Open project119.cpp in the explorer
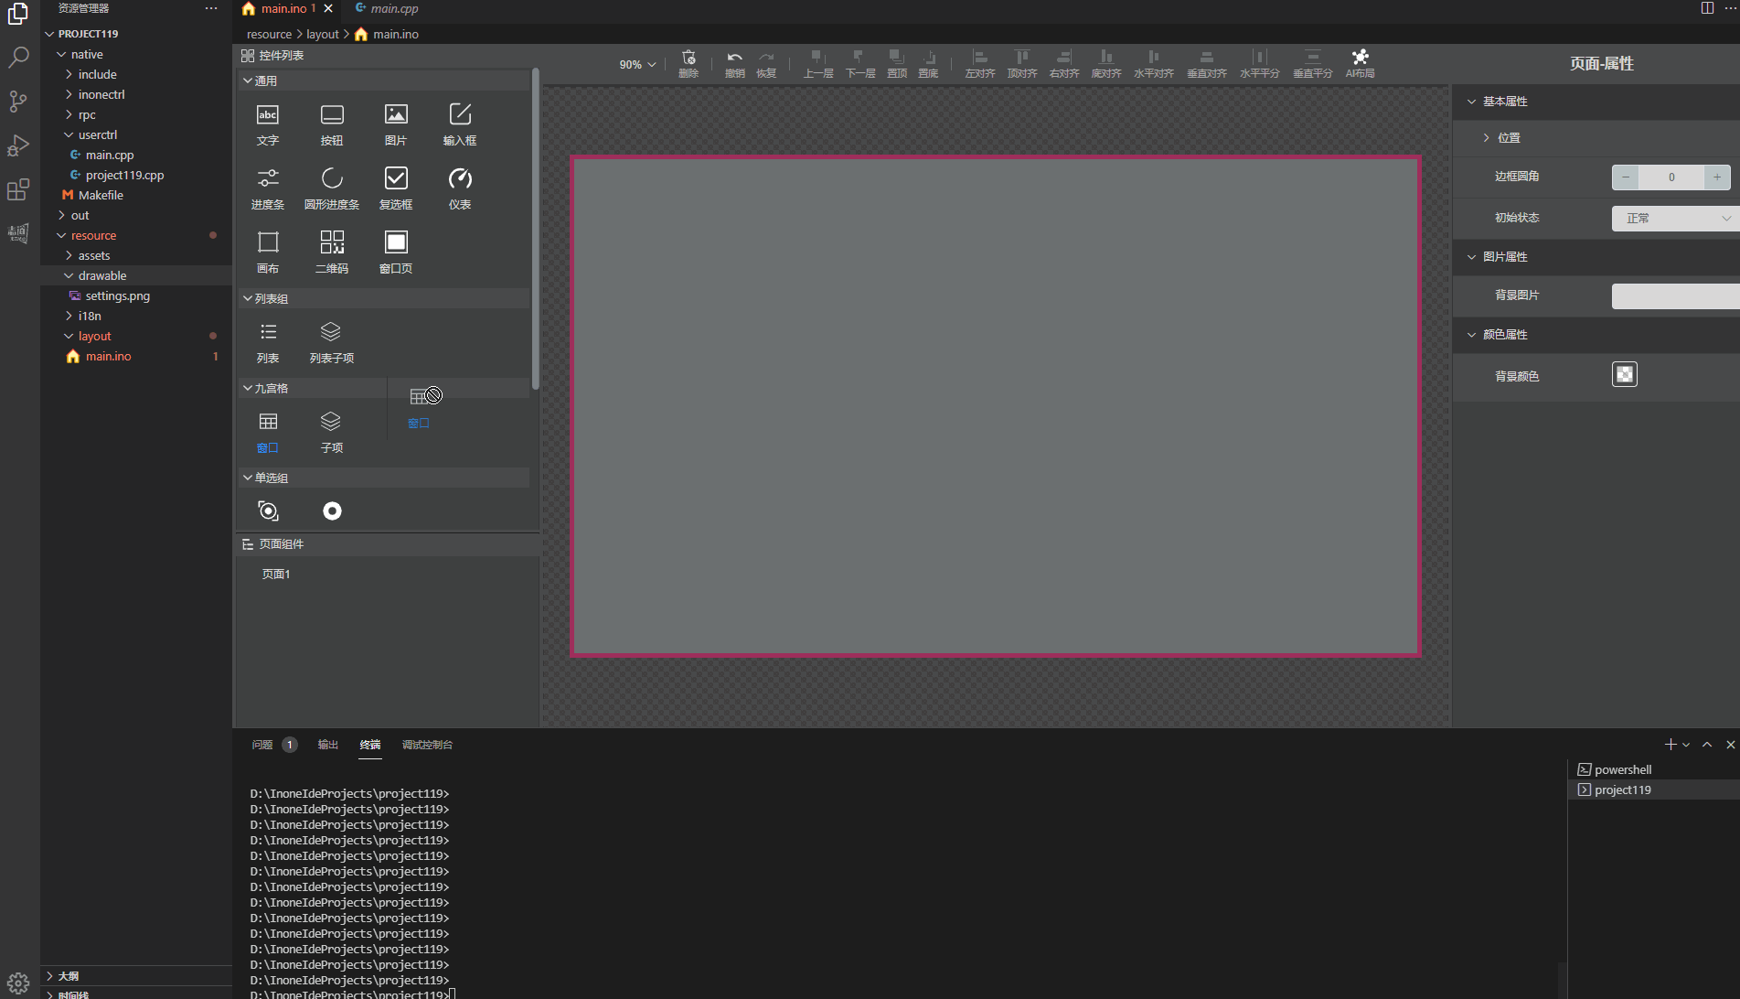 click(124, 175)
